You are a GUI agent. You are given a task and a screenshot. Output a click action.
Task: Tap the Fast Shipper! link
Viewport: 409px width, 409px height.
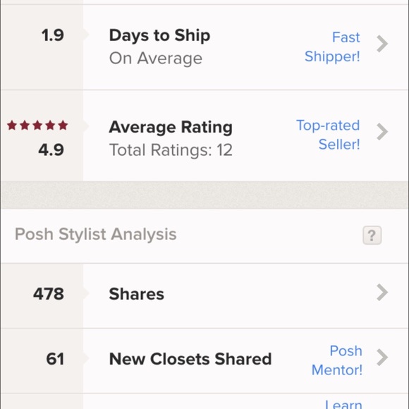click(x=333, y=47)
